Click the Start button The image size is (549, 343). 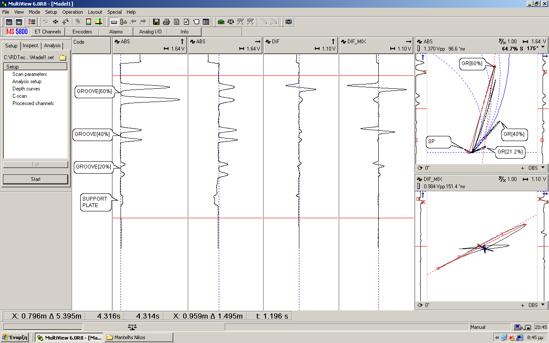(36, 179)
